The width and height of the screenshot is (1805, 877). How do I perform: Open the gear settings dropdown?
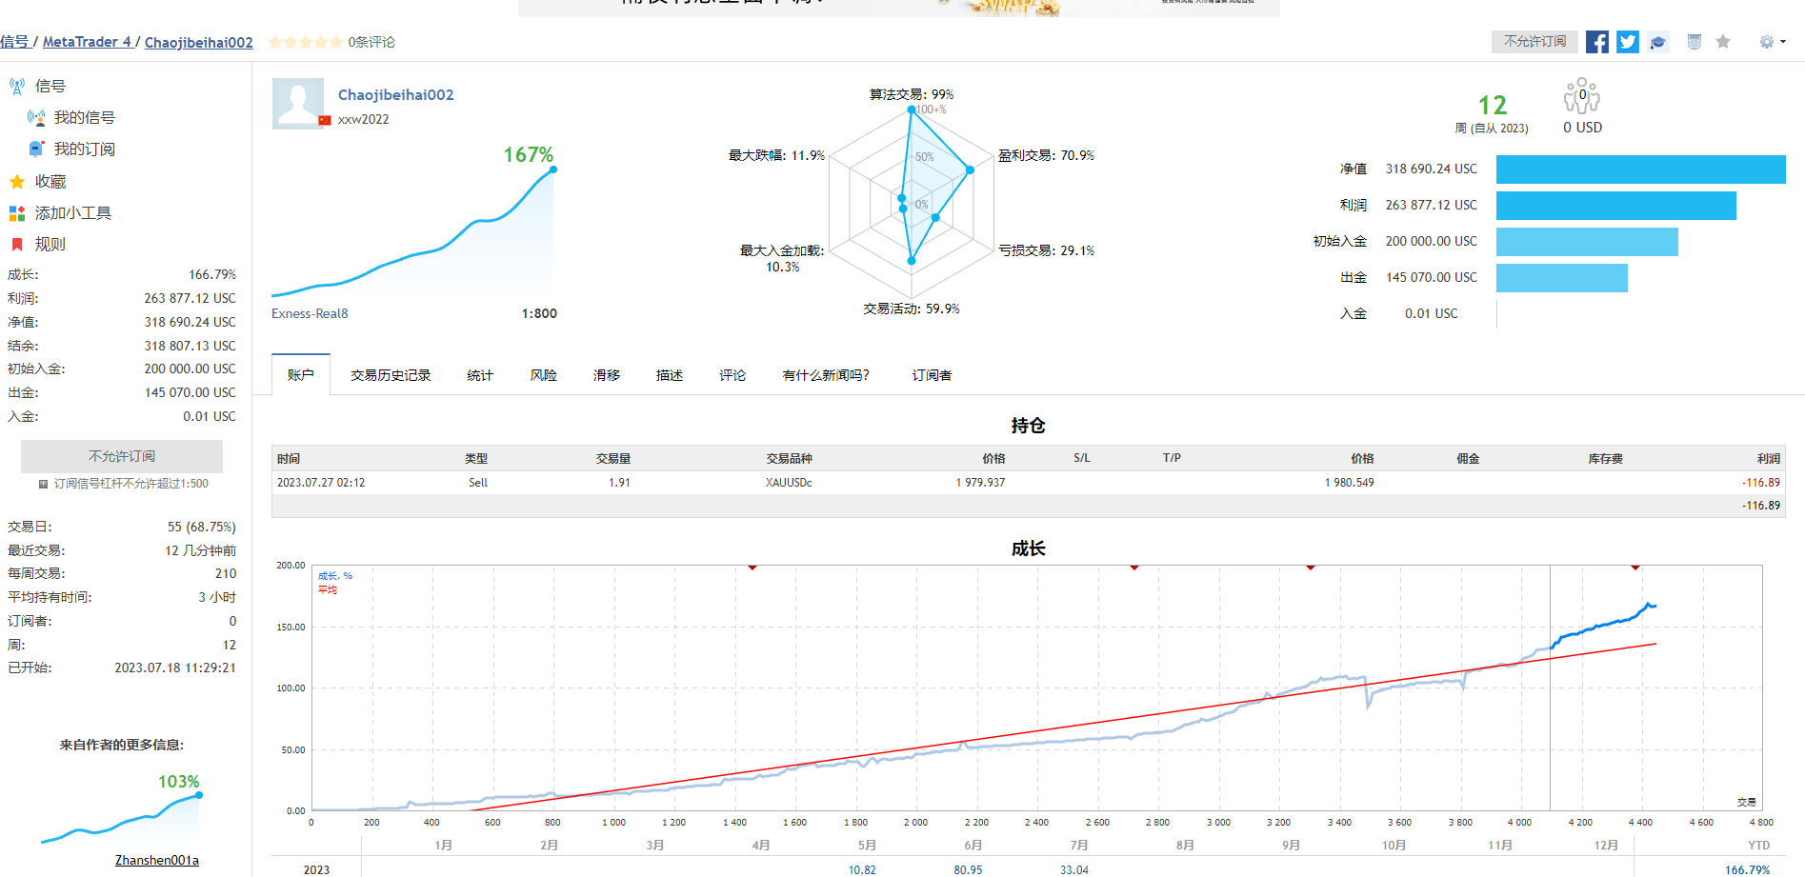pyautogui.click(x=1773, y=42)
